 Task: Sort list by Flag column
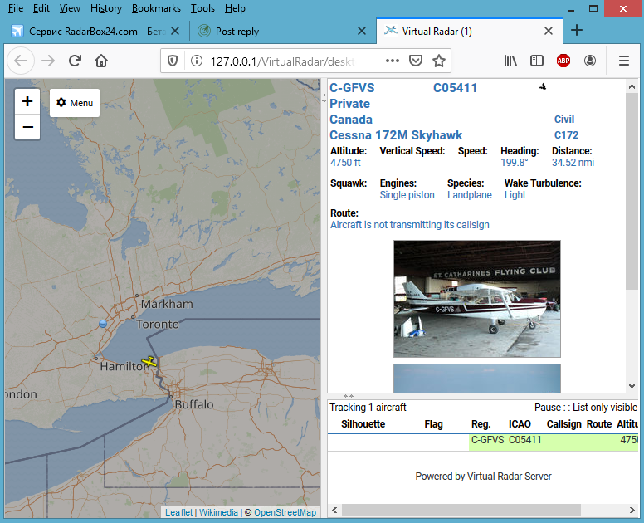(434, 424)
